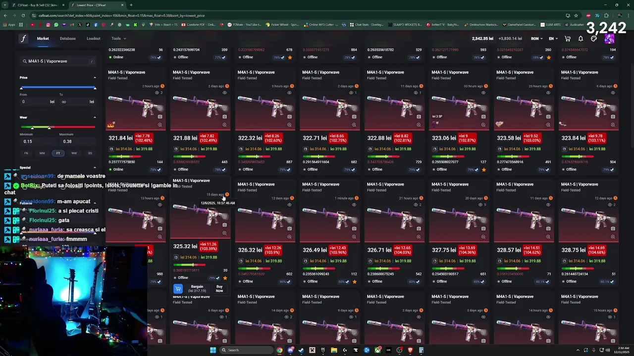Click the clock icon on the 328.75 lei listing
The height and width of the screenshot is (356, 634).
point(616,198)
